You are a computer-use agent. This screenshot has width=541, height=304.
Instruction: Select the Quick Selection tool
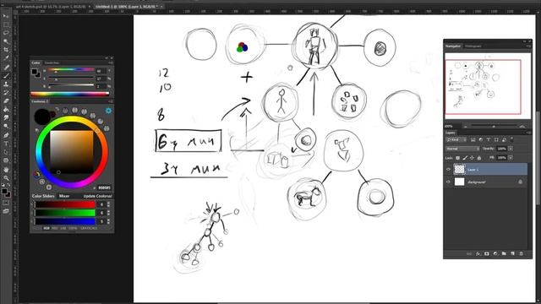click(6, 41)
